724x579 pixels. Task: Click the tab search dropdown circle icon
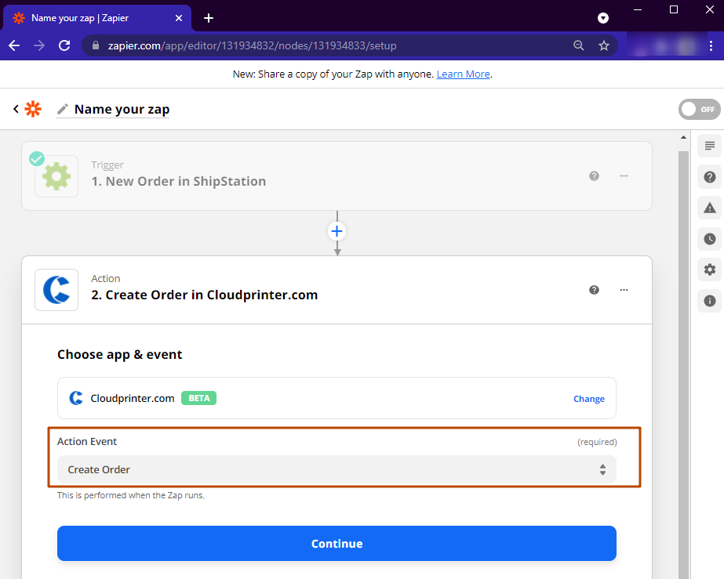pos(603,18)
